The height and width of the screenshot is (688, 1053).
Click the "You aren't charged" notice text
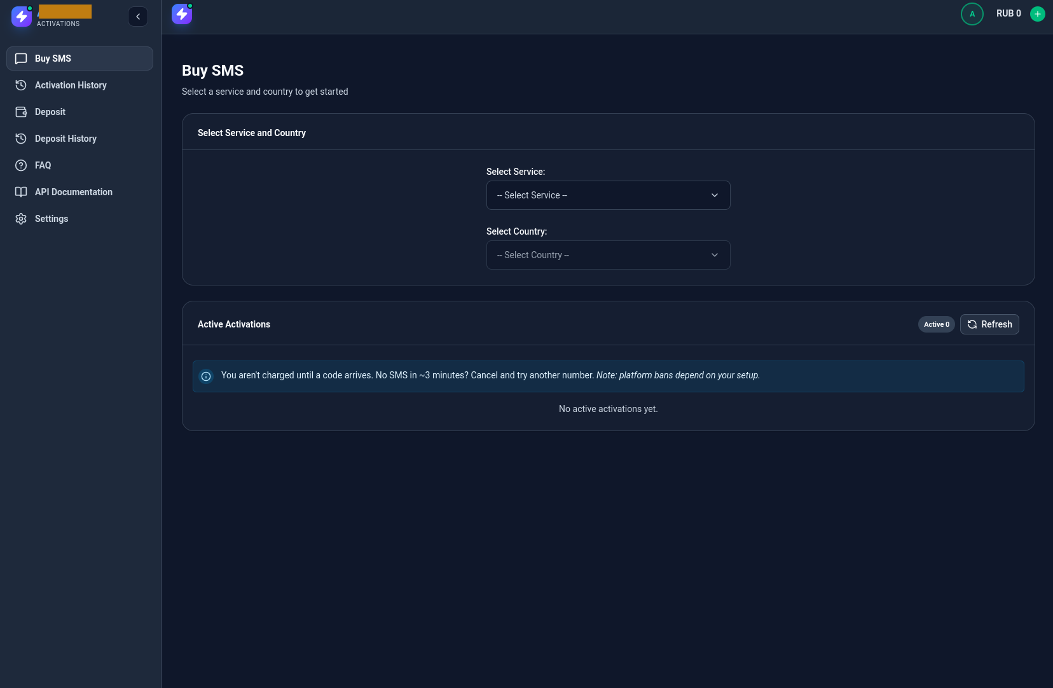pos(490,375)
